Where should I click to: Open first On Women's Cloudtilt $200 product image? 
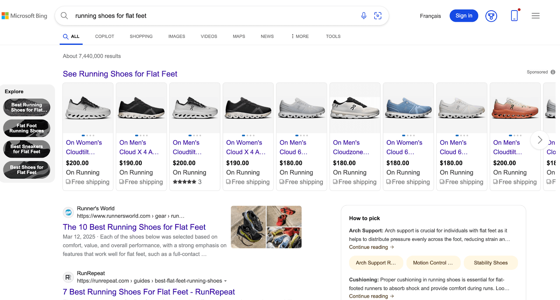coord(88,108)
